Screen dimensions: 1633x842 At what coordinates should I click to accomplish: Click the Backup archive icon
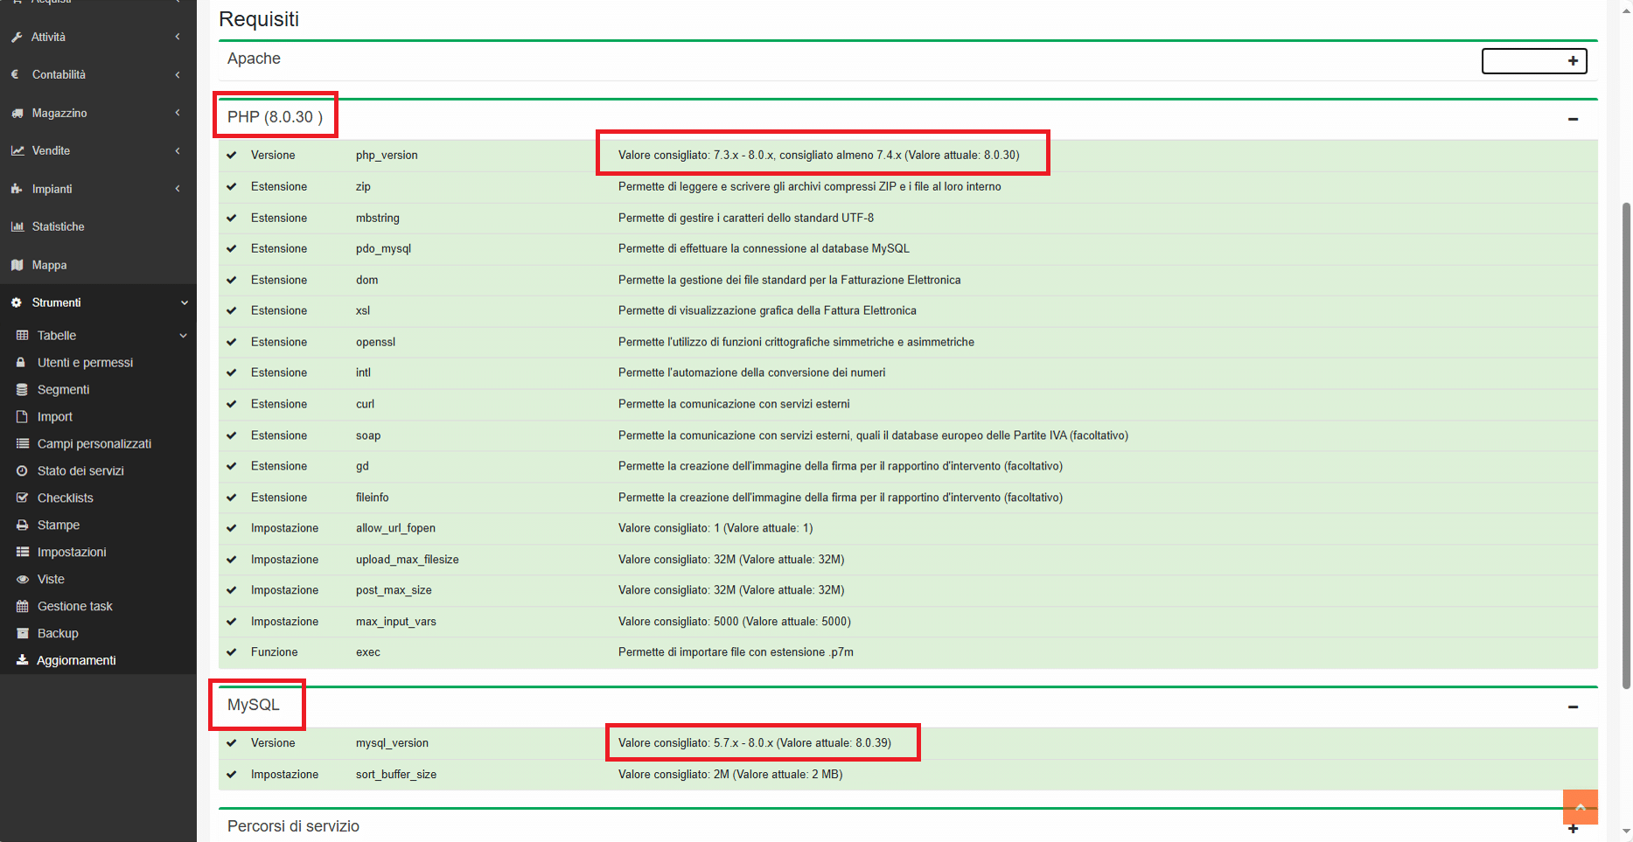(23, 634)
